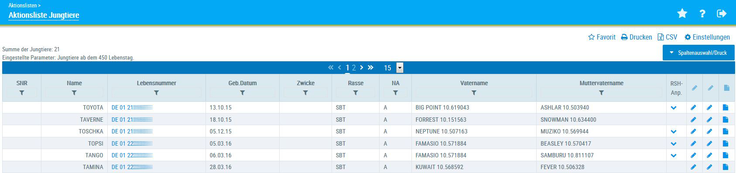
Task: Open the Spaltenauswahl/Druck dropdown
Action: pyautogui.click(x=698, y=53)
